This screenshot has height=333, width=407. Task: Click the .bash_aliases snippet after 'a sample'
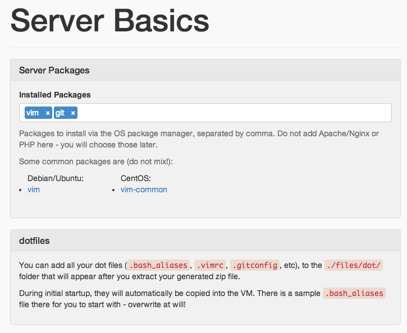354,293
